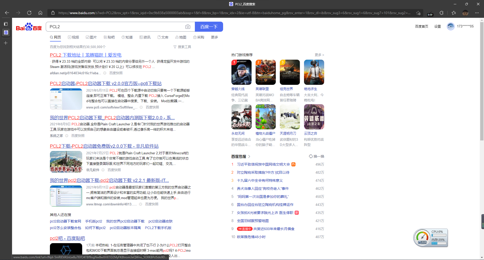This screenshot has width=484, height=260.
Task: Add this page to favorites star icon
Action: (x=418, y=13)
